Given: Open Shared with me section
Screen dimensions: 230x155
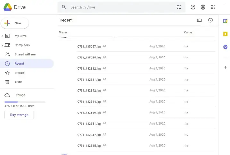Looking at the screenshot, I should click(x=25, y=54).
